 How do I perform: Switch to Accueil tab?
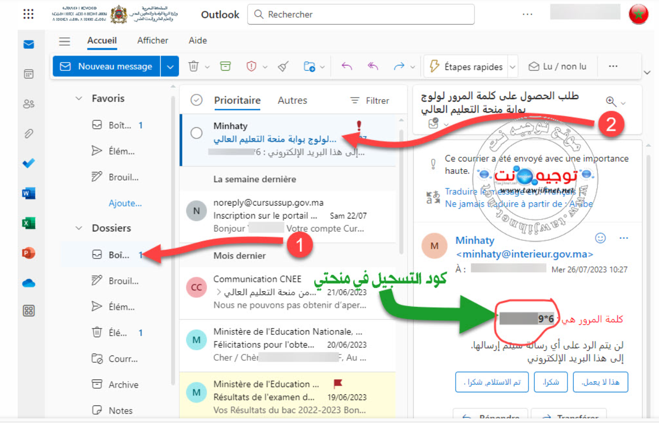(102, 40)
